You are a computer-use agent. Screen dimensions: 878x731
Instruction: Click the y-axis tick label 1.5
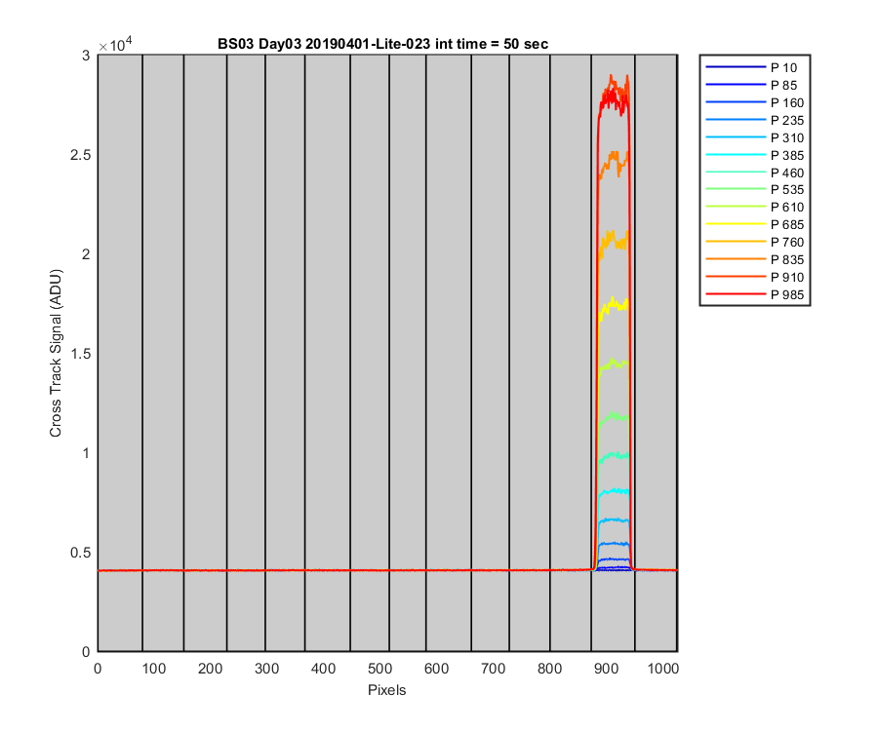click(x=80, y=354)
